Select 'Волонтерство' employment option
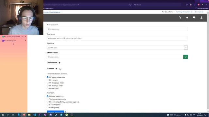 pyautogui.click(x=48, y=105)
